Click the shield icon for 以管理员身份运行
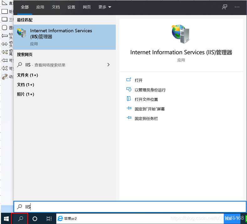Viewport: 247px width, 224px height. (129, 89)
